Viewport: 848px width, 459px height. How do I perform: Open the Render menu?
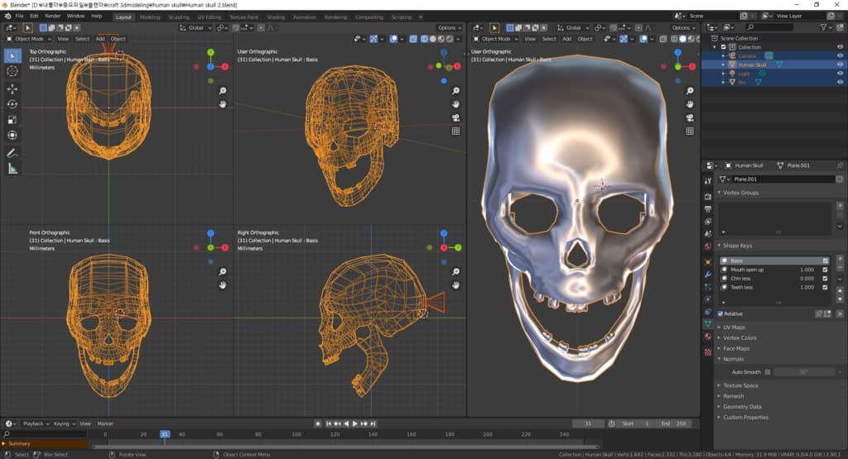coord(52,16)
